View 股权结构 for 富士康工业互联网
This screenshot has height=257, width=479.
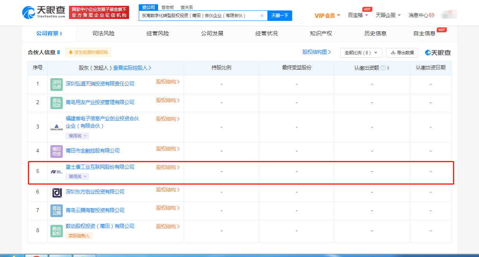pyautogui.click(x=168, y=167)
